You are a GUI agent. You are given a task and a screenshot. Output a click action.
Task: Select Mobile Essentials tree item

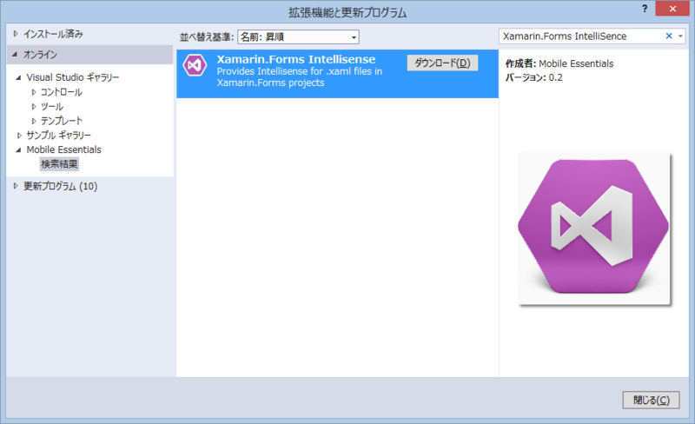pos(63,149)
